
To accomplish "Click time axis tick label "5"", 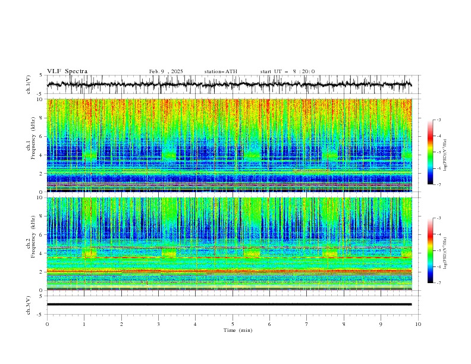I will [233, 324].
